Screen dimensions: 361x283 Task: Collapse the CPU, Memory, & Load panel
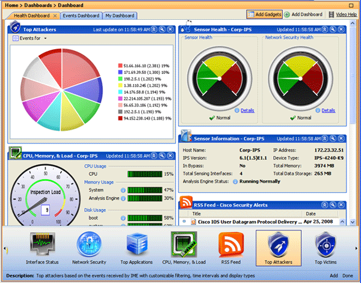pos(154,156)
